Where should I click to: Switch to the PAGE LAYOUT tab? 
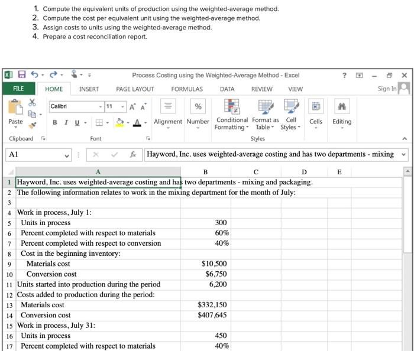point(135,89)
